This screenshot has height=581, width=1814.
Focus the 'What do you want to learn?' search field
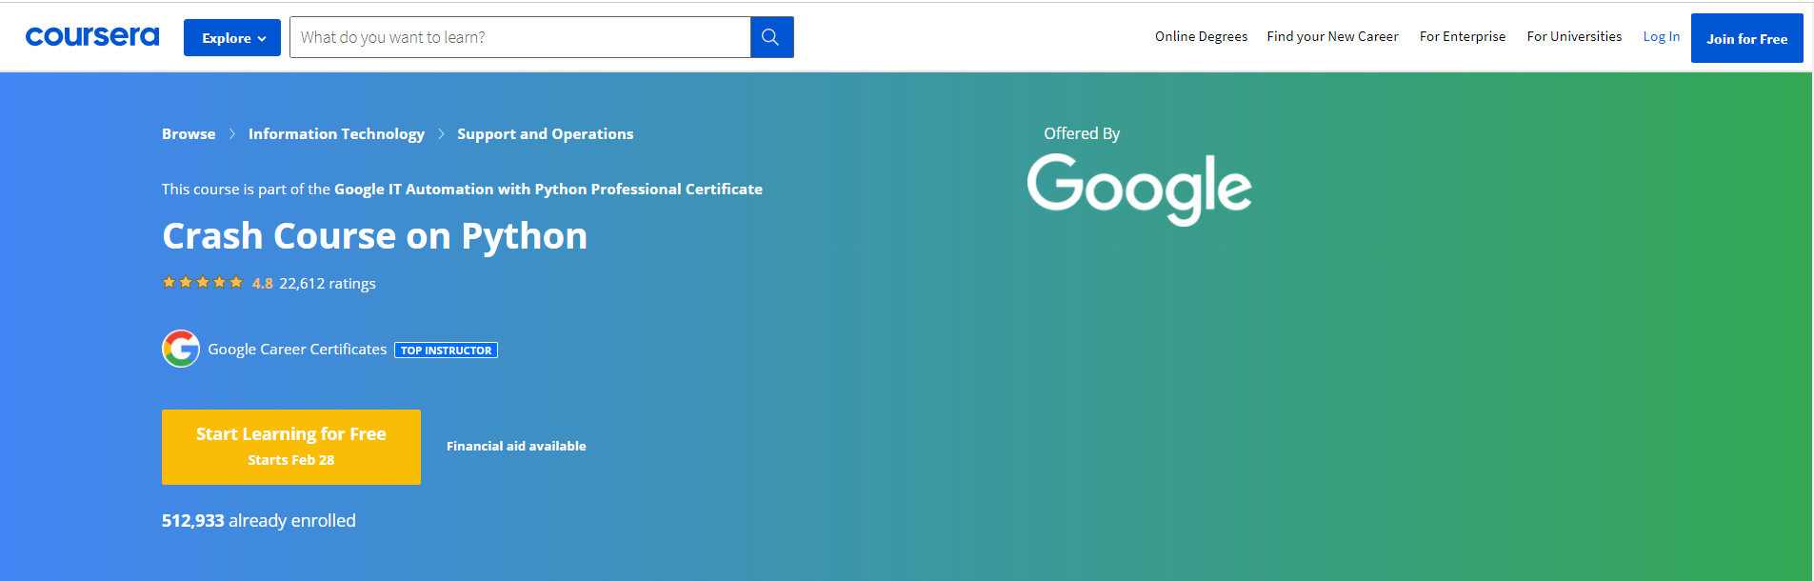(520, 37)
